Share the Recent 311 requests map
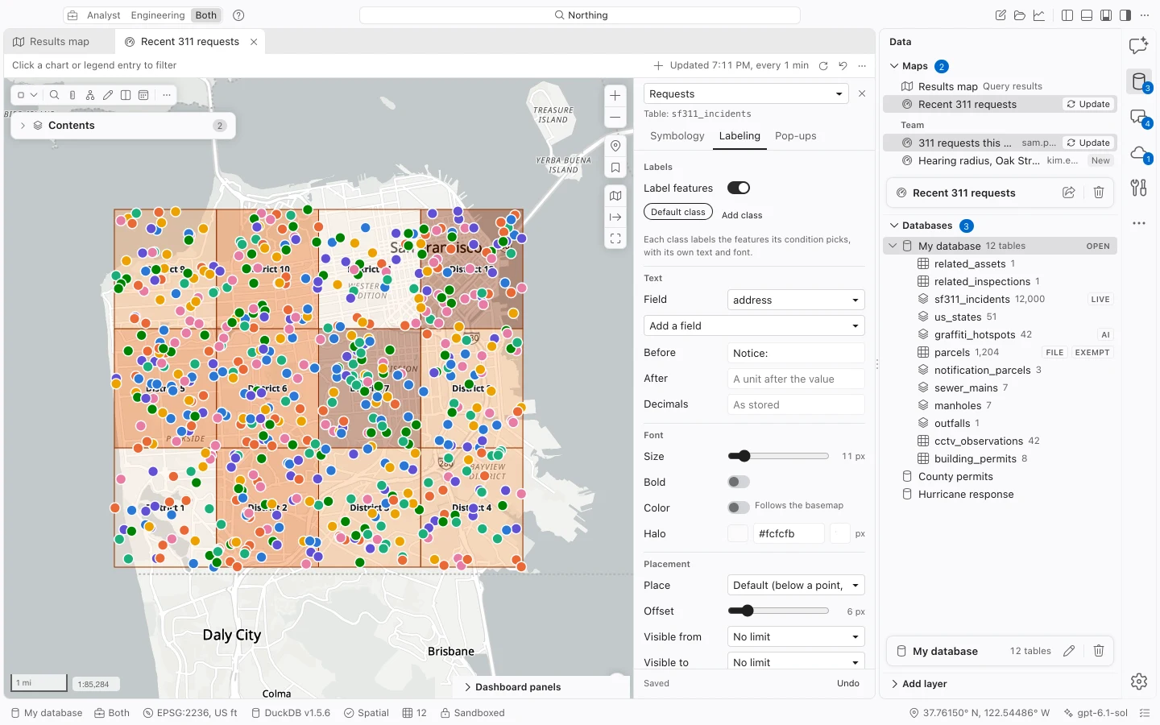 (1069, 193)
